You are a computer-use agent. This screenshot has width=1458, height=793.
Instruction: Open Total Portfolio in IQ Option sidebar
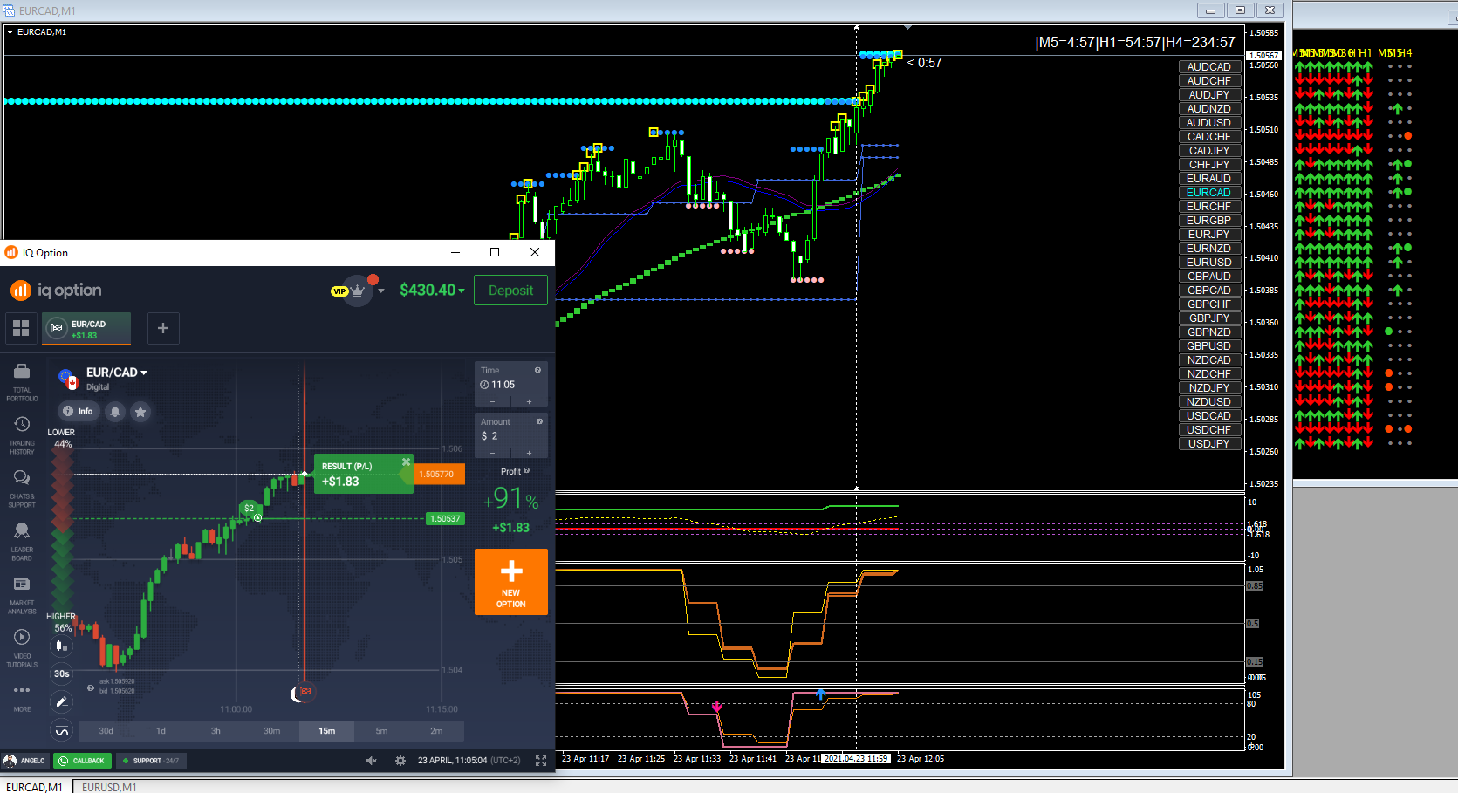[x=22, y=382]
